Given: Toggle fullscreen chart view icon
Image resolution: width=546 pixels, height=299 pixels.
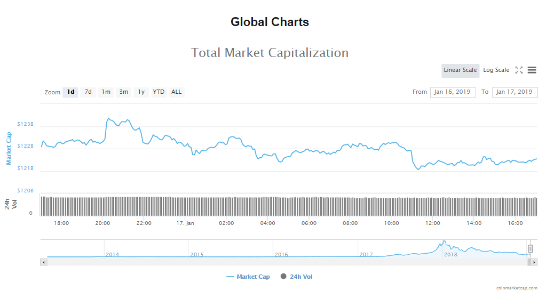Looking at the screenshot, I should point(519,70).
